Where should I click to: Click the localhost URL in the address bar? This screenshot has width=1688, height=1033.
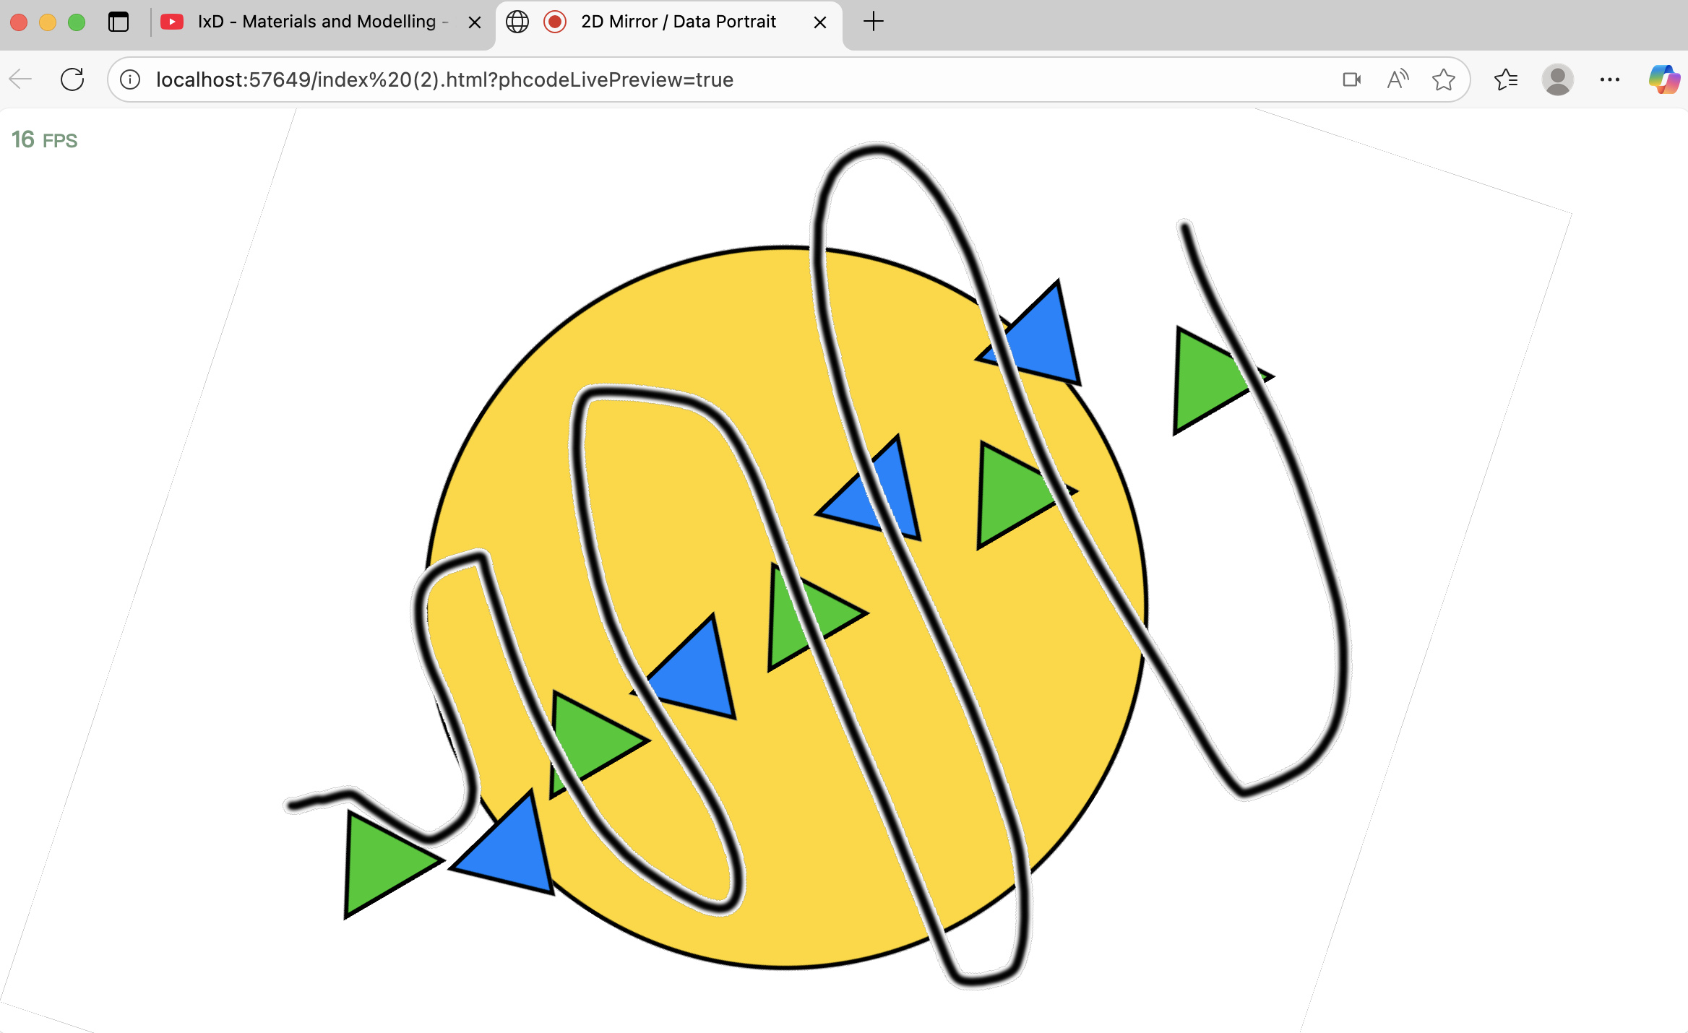(x=444, y=79)
